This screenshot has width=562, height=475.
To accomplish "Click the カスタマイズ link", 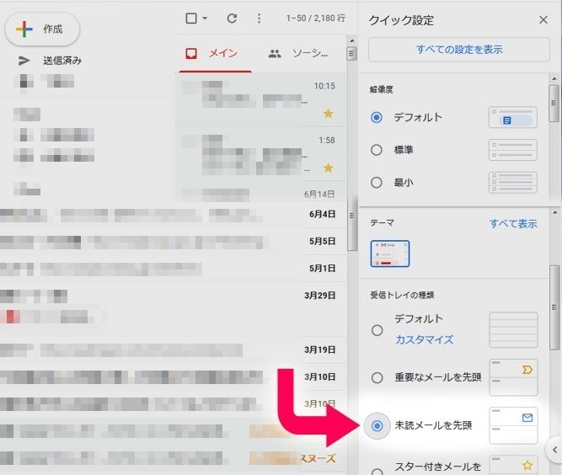I will coord(424,339).
